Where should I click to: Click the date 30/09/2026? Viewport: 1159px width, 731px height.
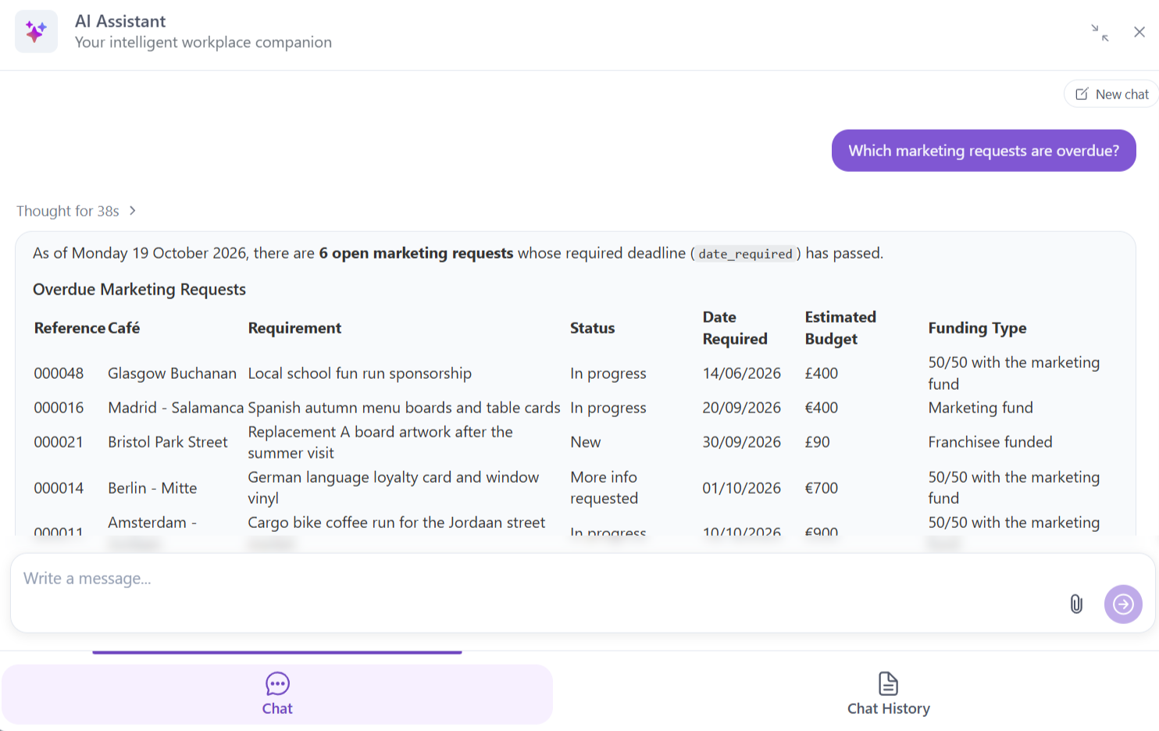(741, 442)
